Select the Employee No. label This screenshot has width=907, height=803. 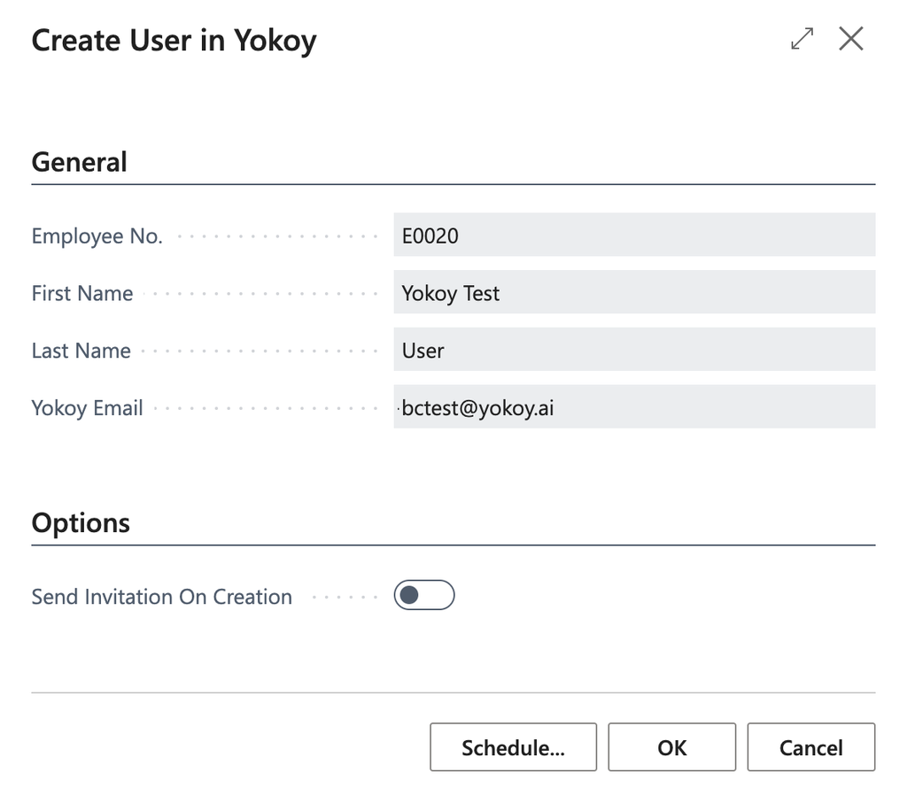tap(97, 235)
